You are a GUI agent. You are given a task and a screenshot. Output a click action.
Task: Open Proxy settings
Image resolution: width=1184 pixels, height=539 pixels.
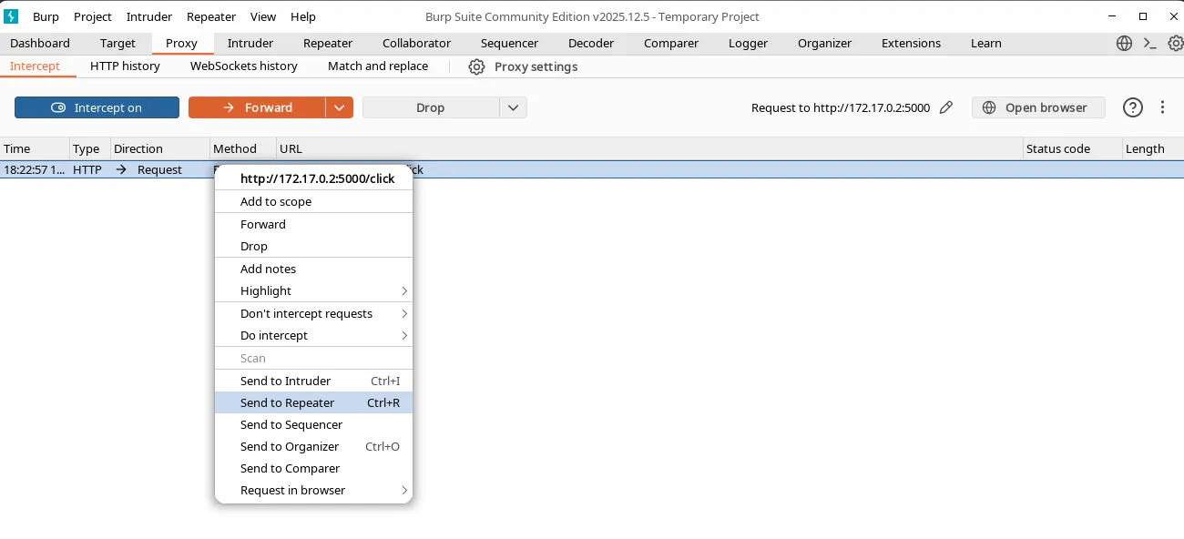pyautogui.click(x=524, y=66)
